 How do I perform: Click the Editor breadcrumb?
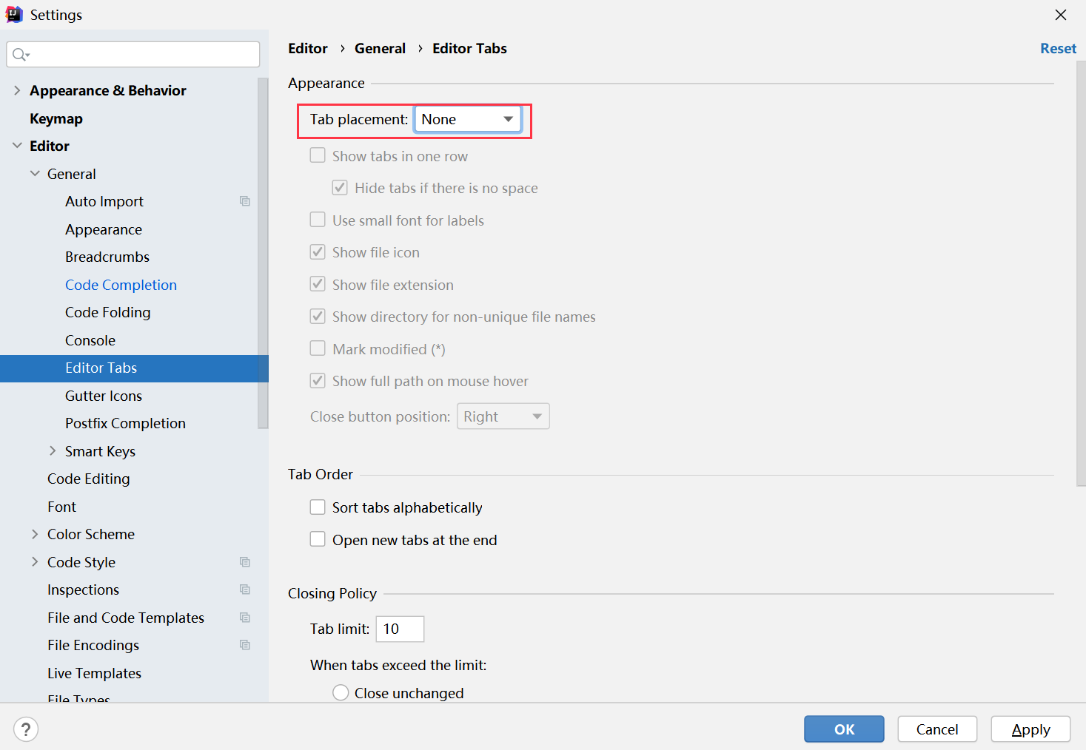point(308,48)
